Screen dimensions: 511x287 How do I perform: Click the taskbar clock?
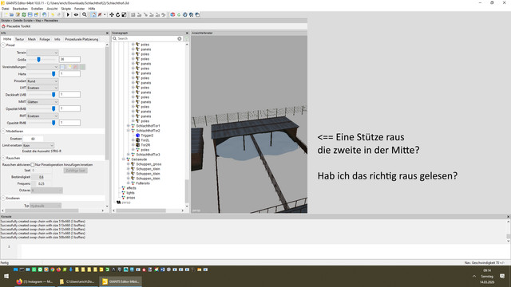pyautogui.click(x=487, y=276)
